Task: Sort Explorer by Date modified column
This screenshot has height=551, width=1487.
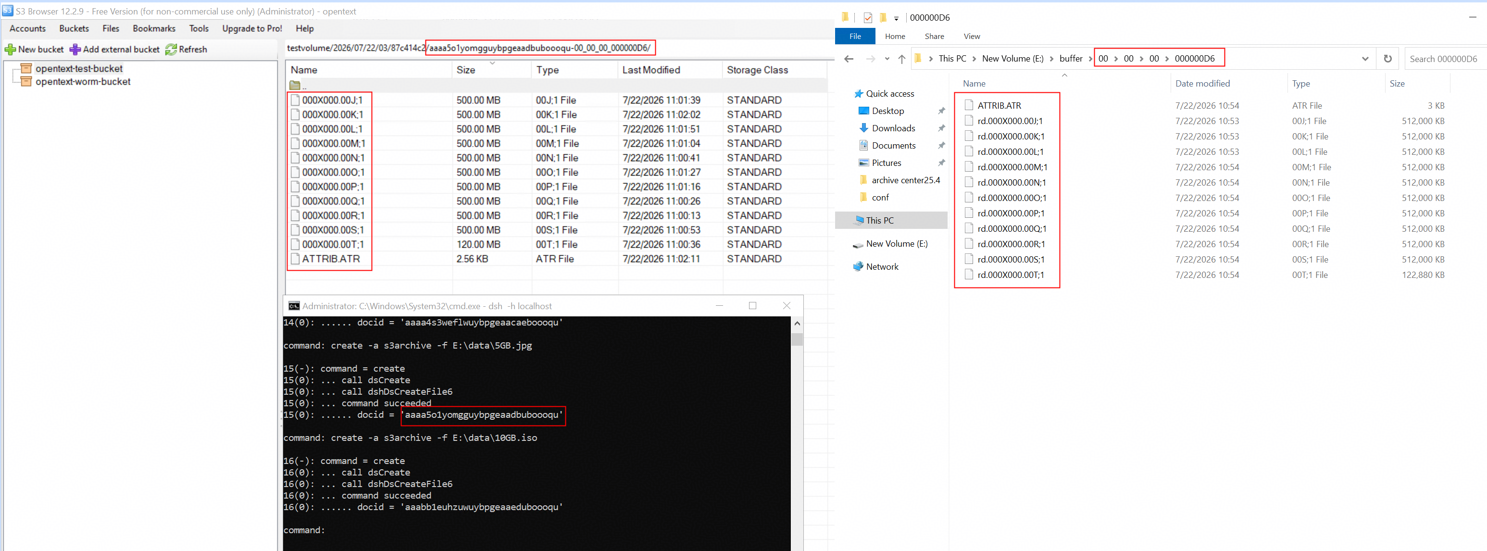Action: 1202,84
